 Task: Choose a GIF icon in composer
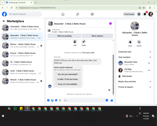tap(60, 100)
